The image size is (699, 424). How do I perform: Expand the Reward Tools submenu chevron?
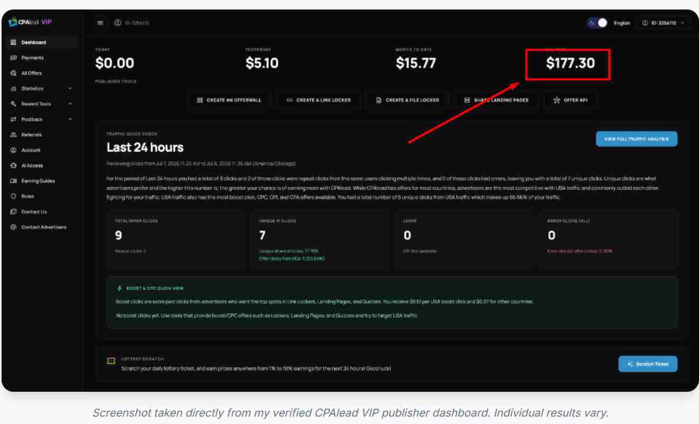coord(70,103)
